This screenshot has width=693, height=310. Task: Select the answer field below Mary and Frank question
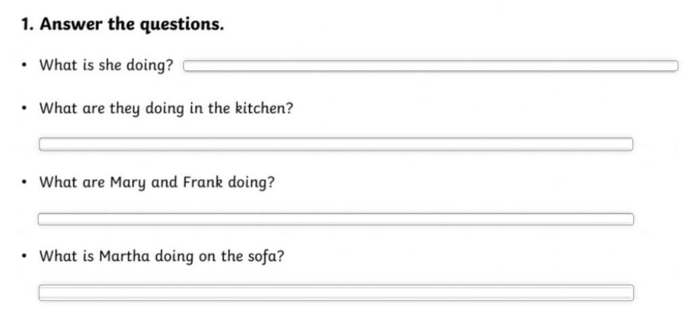336,219
